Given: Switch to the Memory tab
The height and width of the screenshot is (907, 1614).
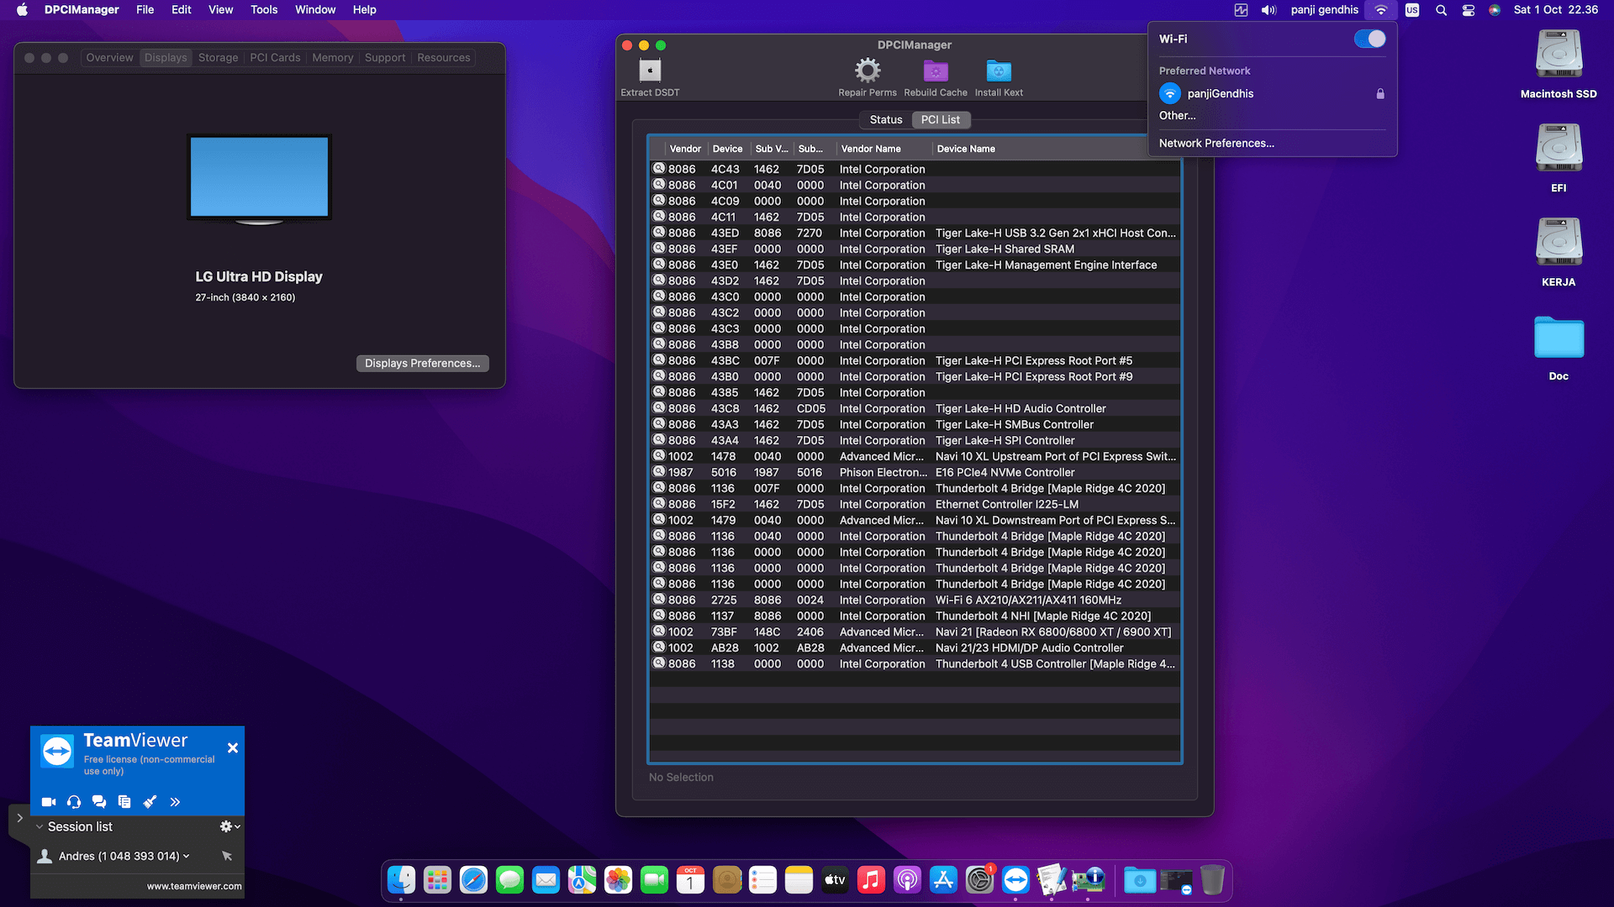Looking at the screenshot, I should click(x=332, y=58).
